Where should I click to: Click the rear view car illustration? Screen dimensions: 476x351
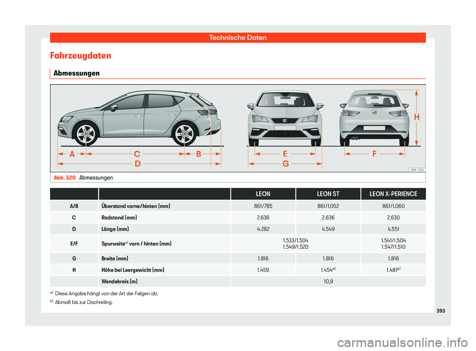[x=374, y=118]
